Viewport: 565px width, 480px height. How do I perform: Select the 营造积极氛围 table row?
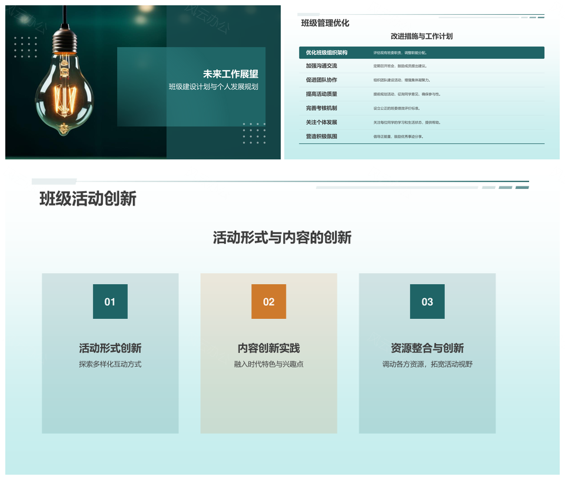click(x=421, y=136)
